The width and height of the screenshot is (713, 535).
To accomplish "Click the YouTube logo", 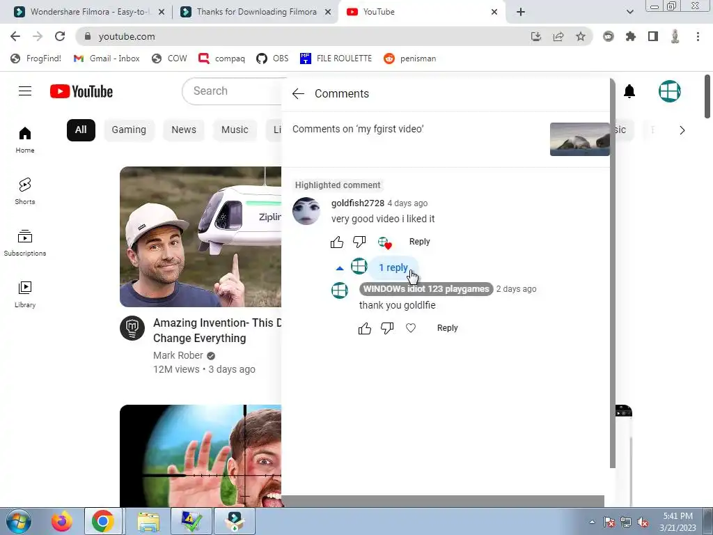I will click(x=81, y=91).
